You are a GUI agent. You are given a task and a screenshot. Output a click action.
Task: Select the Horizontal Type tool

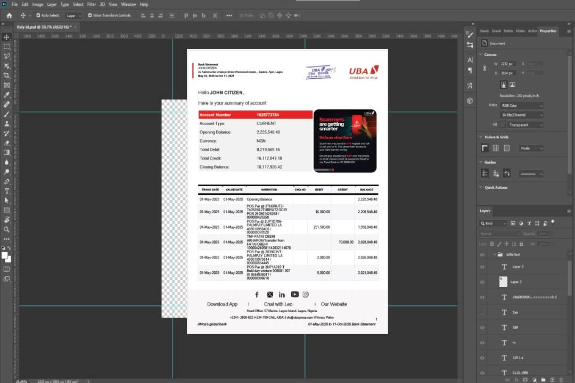coord(6,191)
